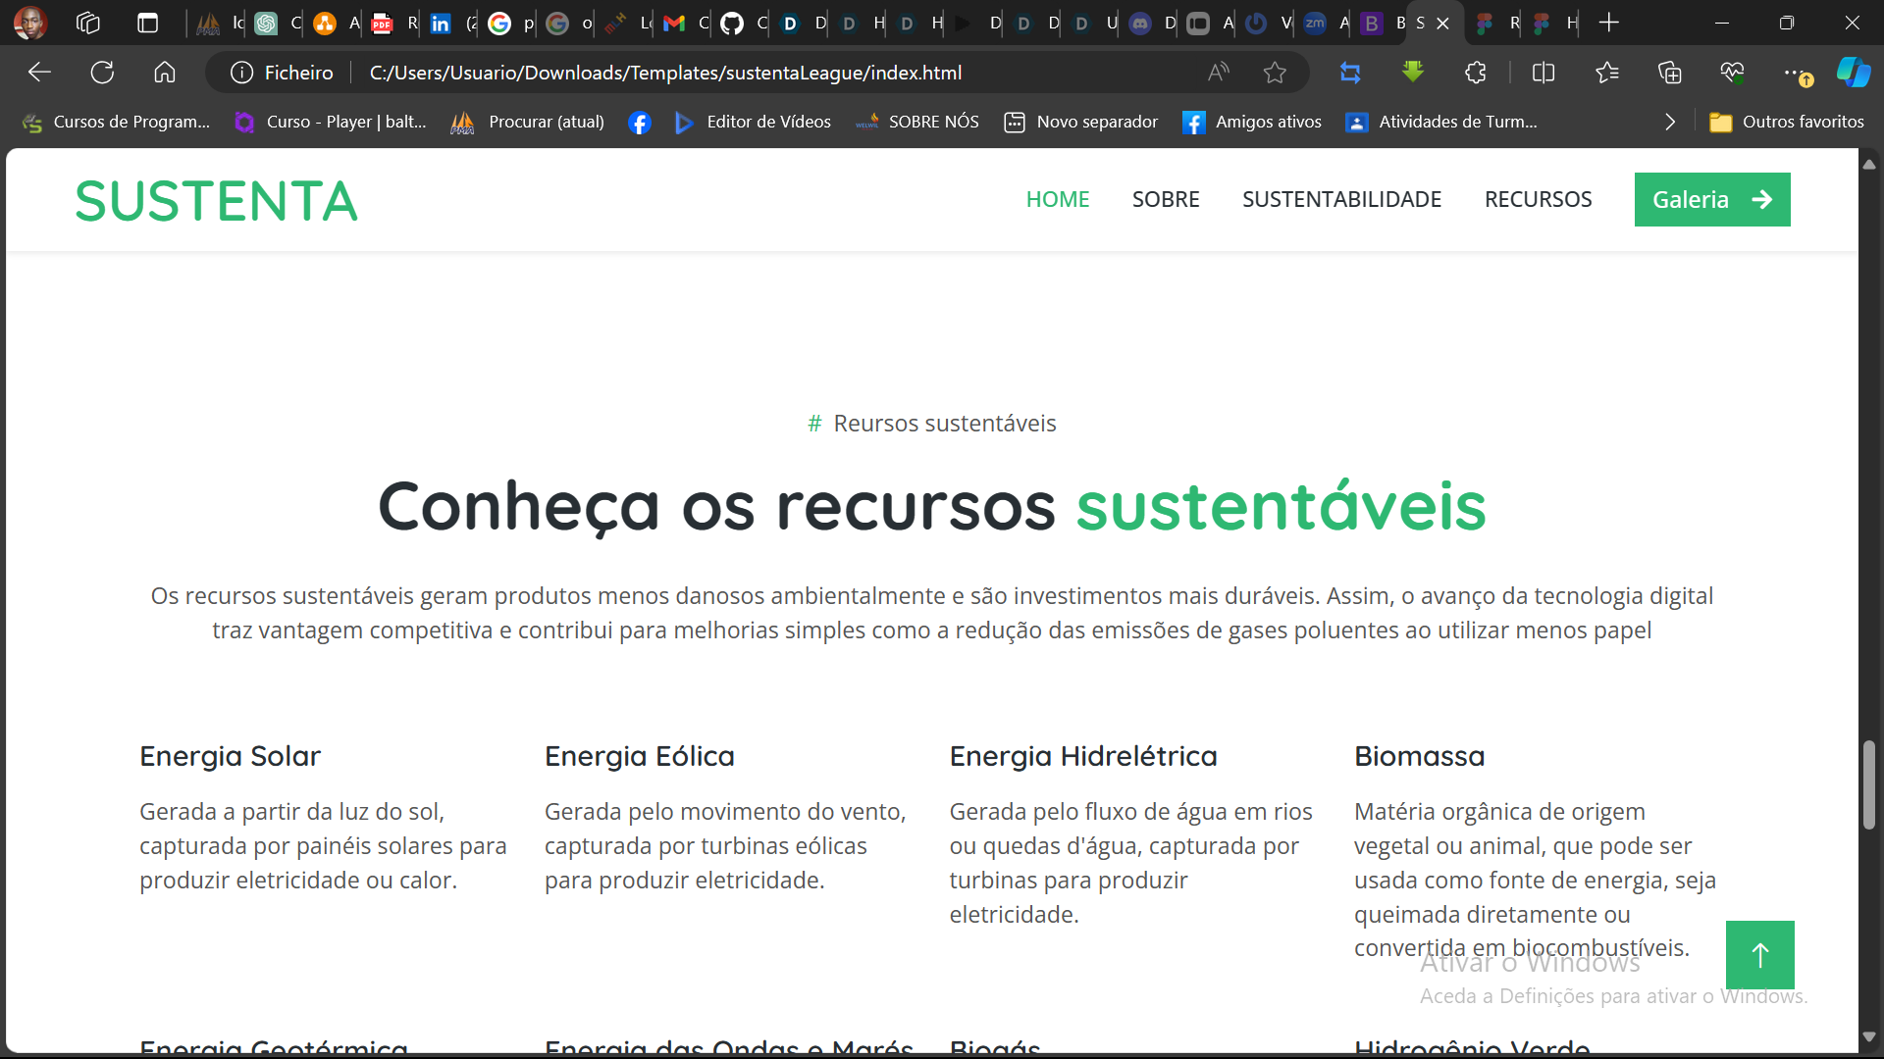Open browser Settings and more menu
This screenshot has width=1884, height=1059.
click(x=1792, y=73)
